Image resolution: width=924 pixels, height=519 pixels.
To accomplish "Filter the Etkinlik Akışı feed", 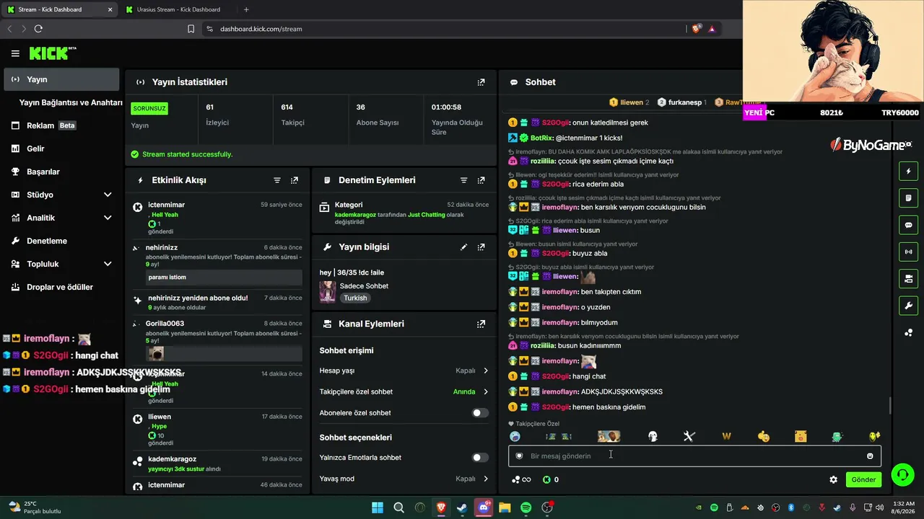I will click(x=277, y=180).
